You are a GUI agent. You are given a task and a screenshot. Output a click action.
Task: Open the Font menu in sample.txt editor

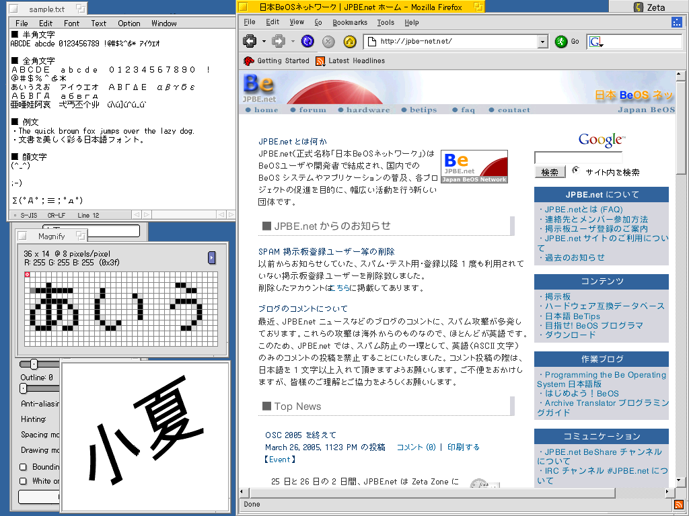pyautogui.click(x=71, y=24)
